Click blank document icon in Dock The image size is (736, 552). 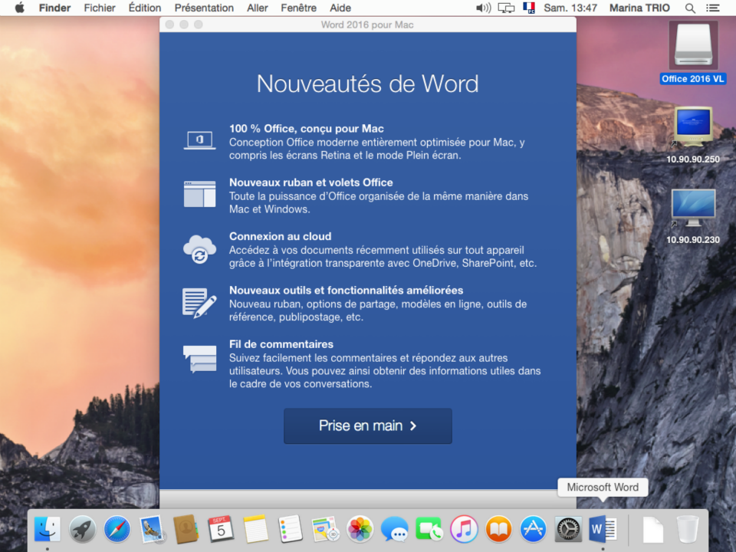pyautogui.click(x=653, y=529)
